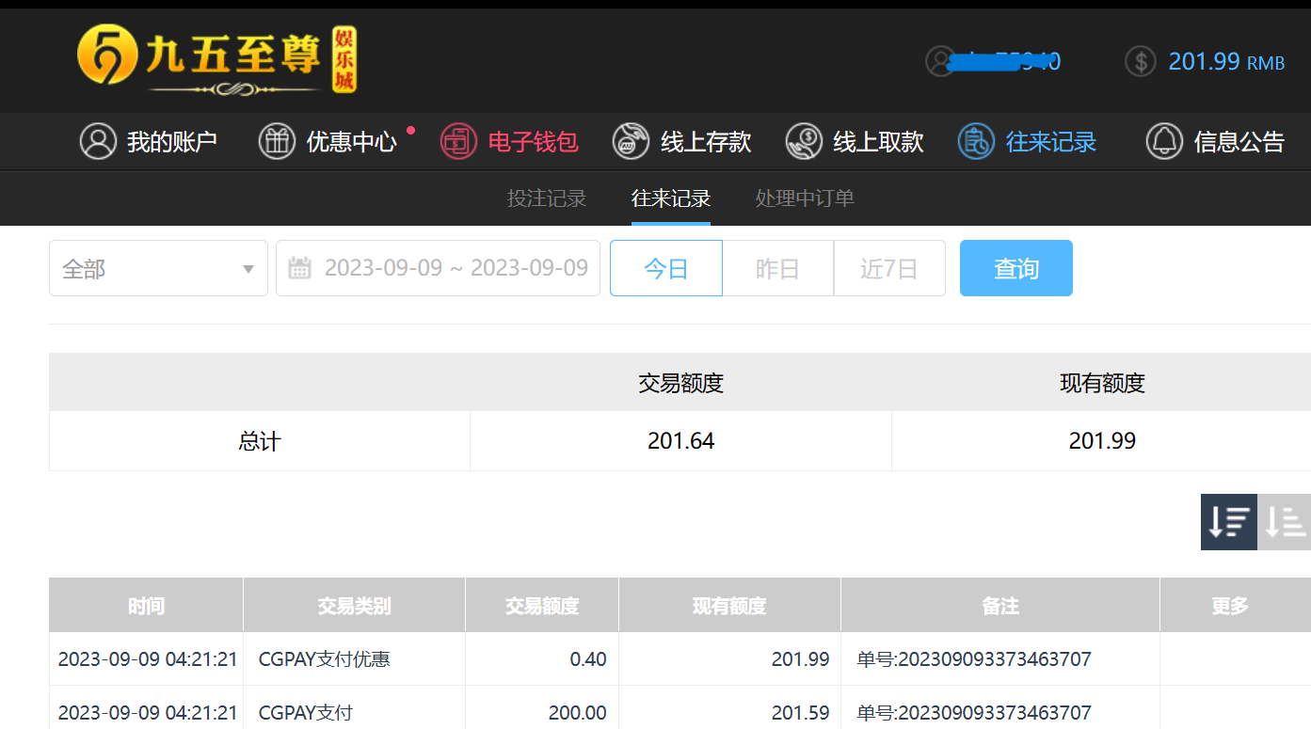Screen dimensions: 1311x729
Task: Click the 交易额度 column header in records table
Action: [x=542, y=606]
